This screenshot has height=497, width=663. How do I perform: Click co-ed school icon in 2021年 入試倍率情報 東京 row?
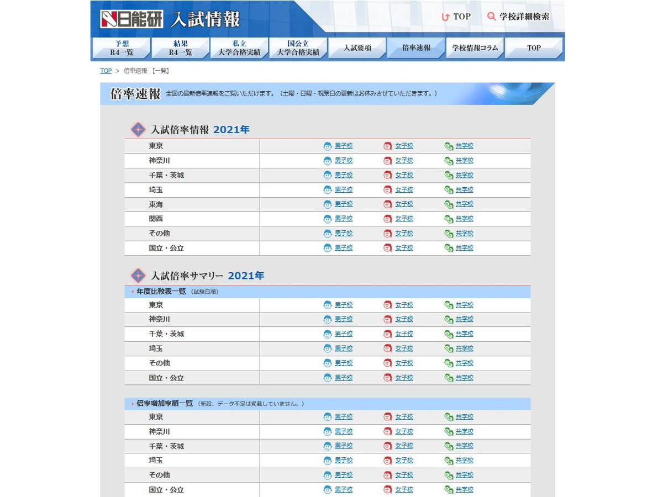tap(449, 146)
